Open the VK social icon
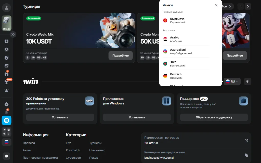The image size is (261, 163). click(5, 134)
